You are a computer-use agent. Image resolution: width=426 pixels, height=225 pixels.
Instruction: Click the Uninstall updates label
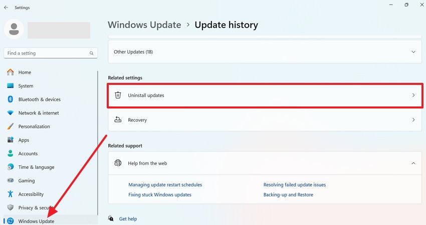[146, 95]
